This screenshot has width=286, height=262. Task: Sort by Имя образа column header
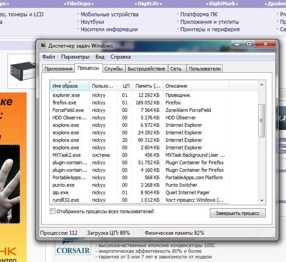pyautogui.click(x=70, y=86)
